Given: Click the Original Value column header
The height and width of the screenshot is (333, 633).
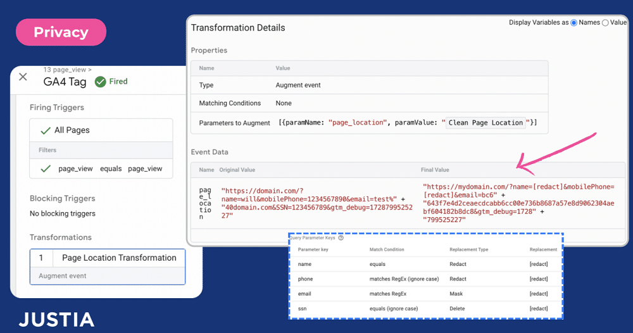Looking at the screenshot, I should click(x=237, y=170).
